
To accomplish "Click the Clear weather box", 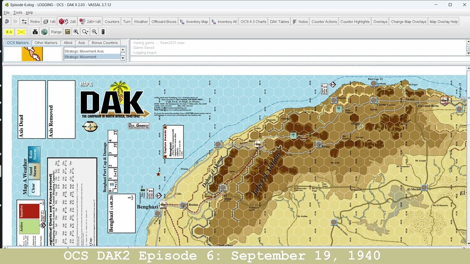I will [x=34, y=188].
